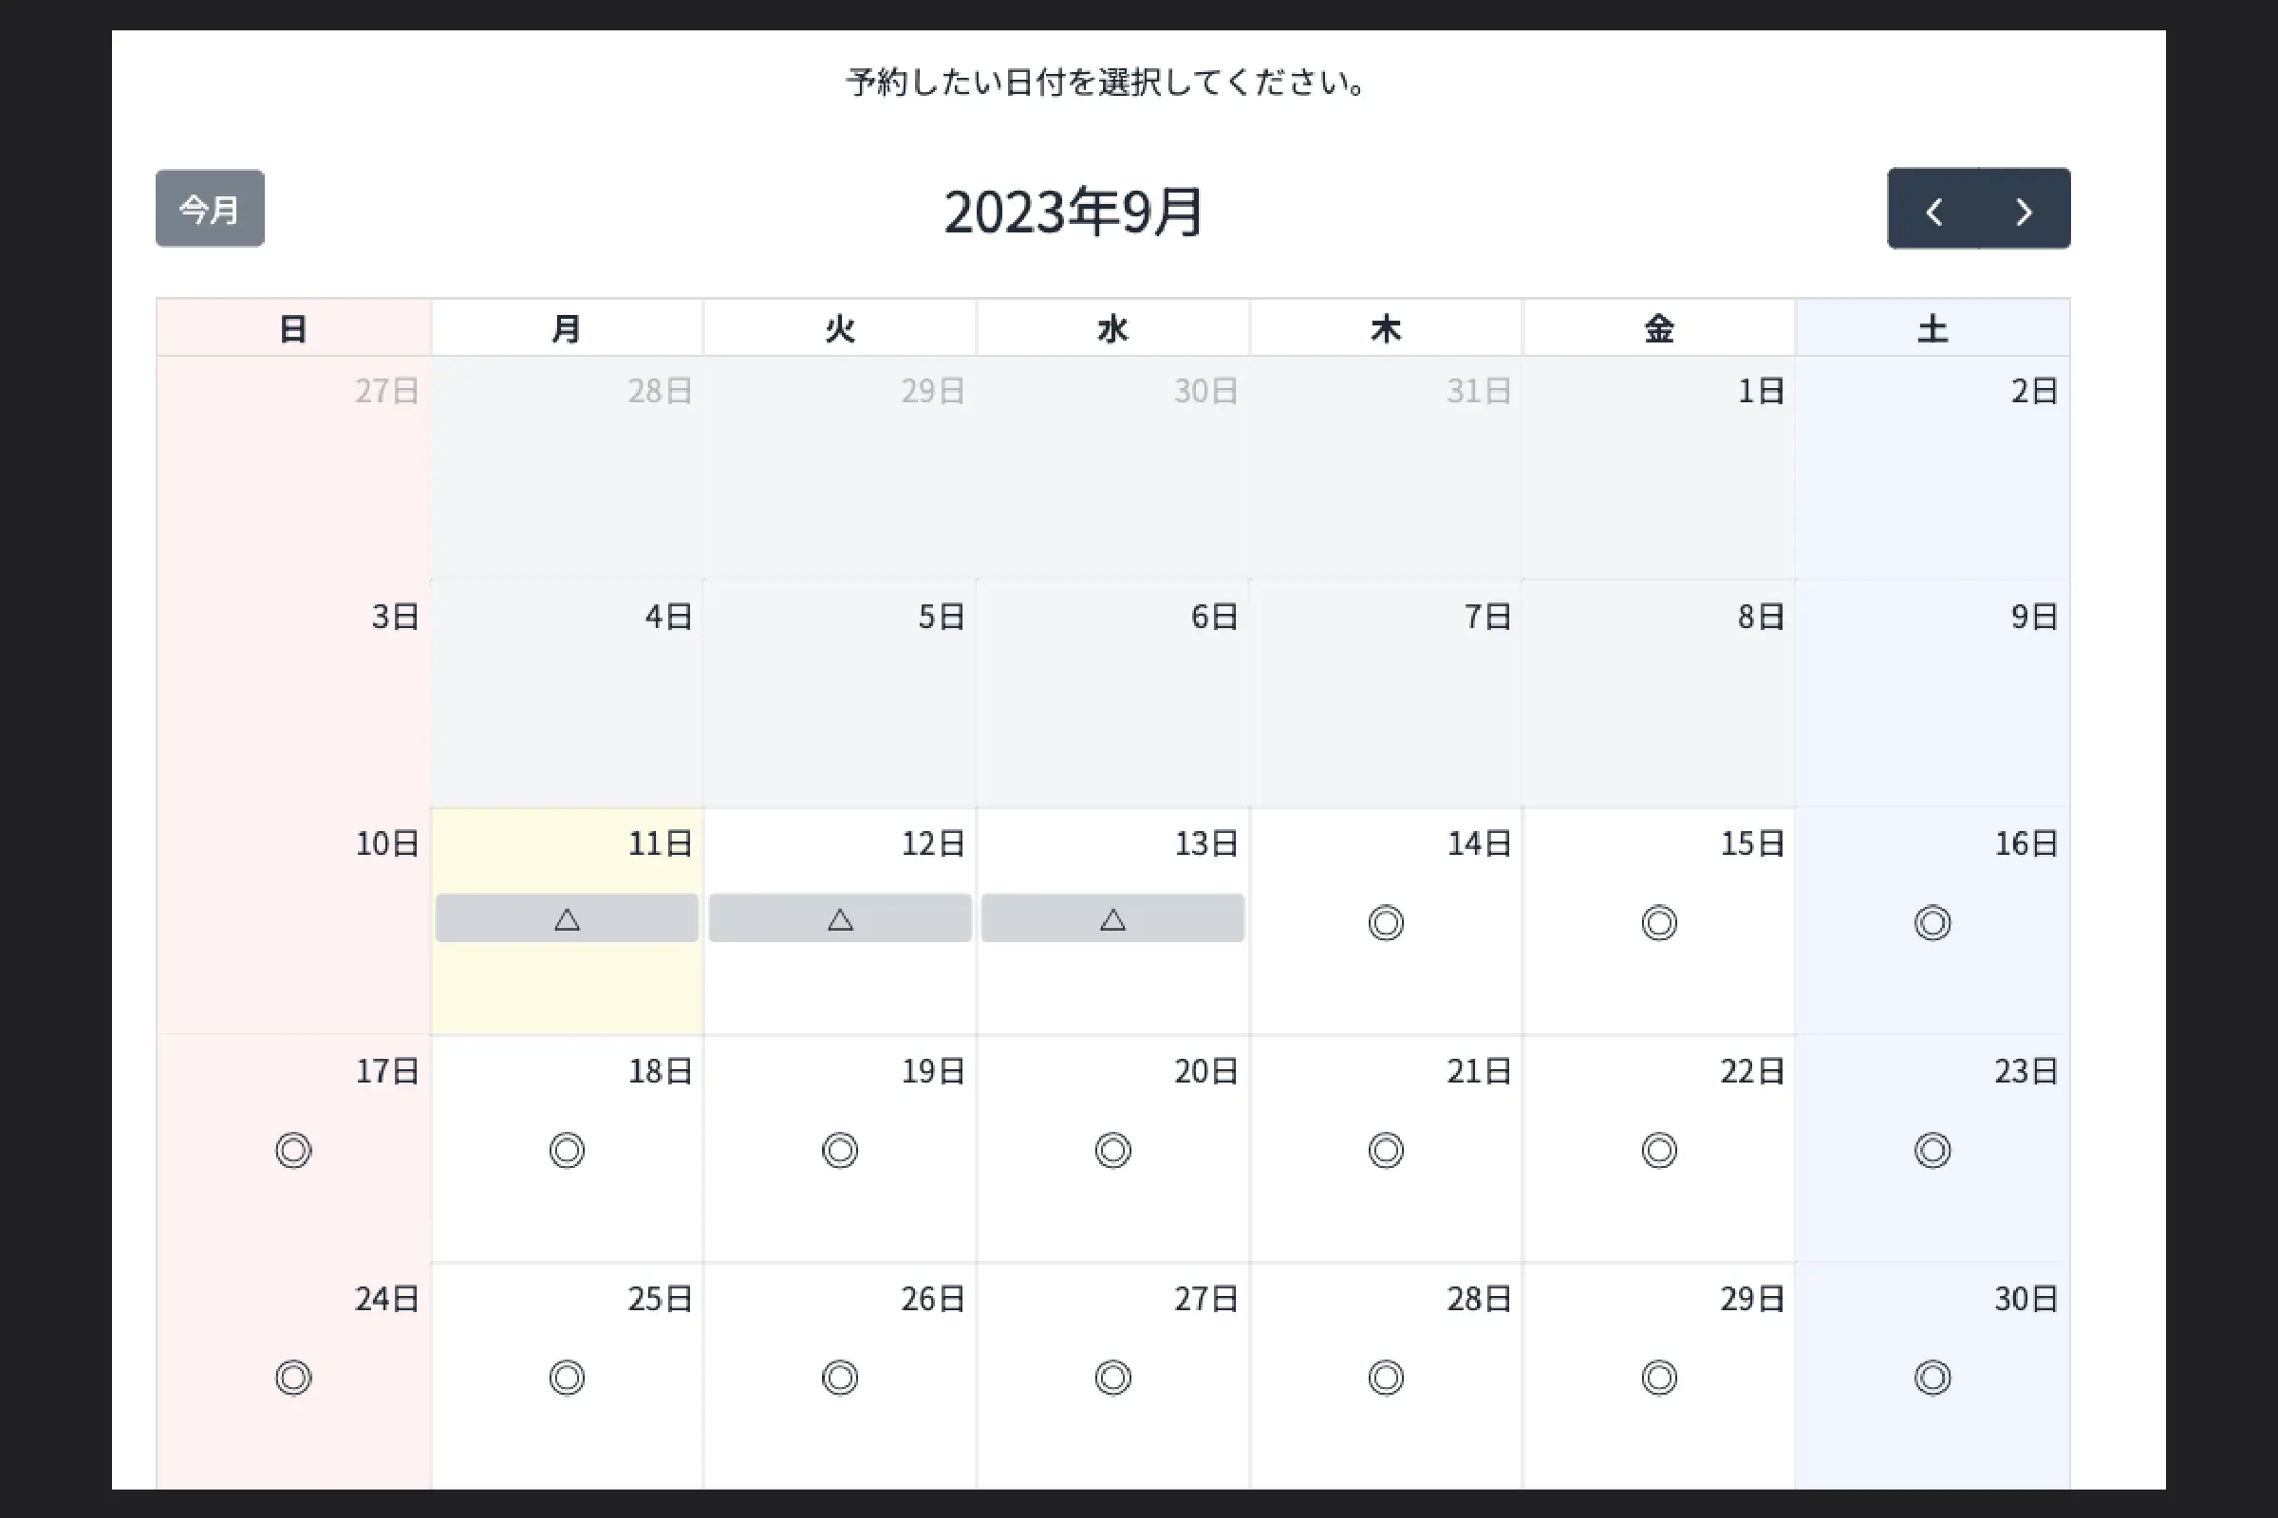This screenshot has height=1518, width=2278.
Task: Click the 土 Saturday column header
Action: click(1933, 327)
